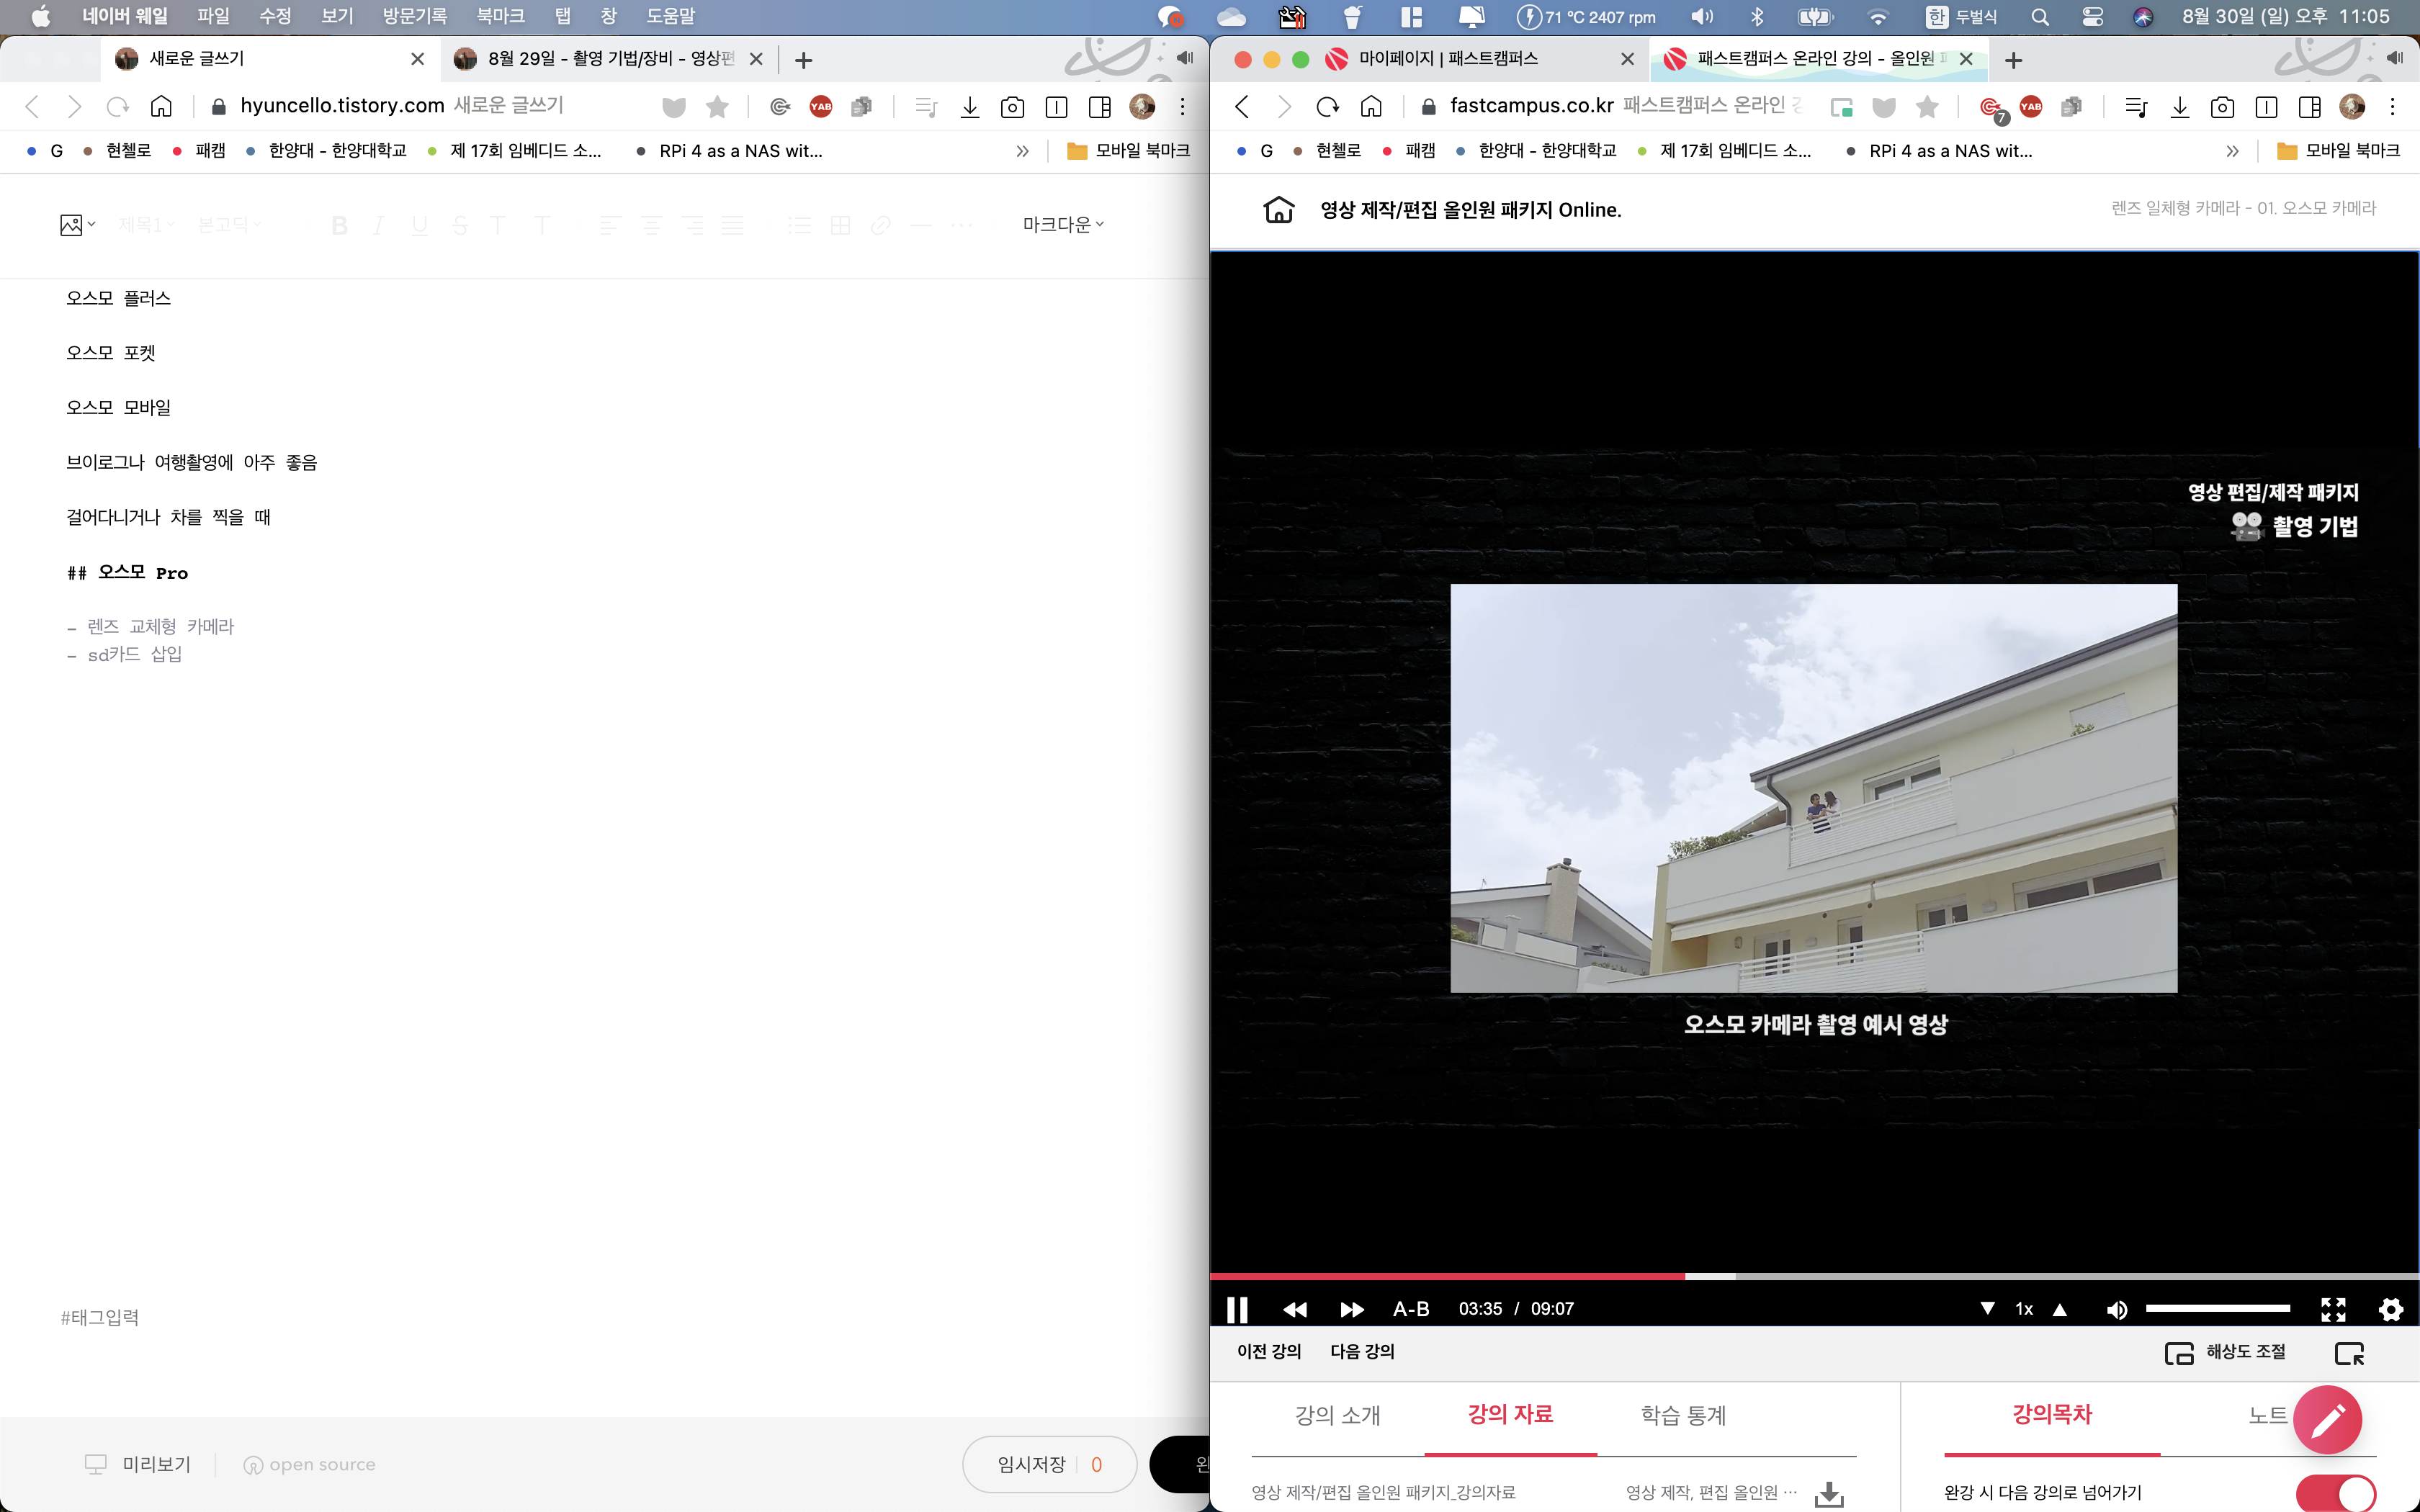Screen dimensions: 2420x1512
Task: Rewind the video with double-left arrows
Action: pos(1295,1309)
